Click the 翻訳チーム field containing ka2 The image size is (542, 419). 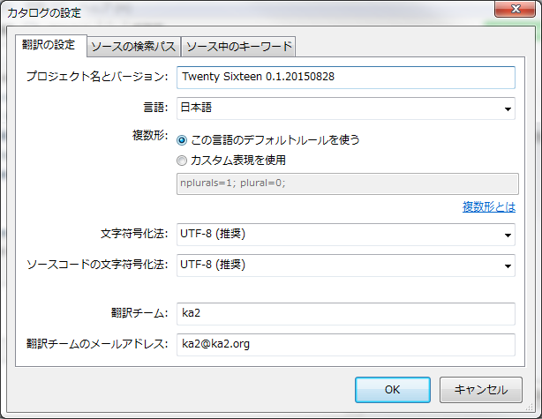point(345,314)
